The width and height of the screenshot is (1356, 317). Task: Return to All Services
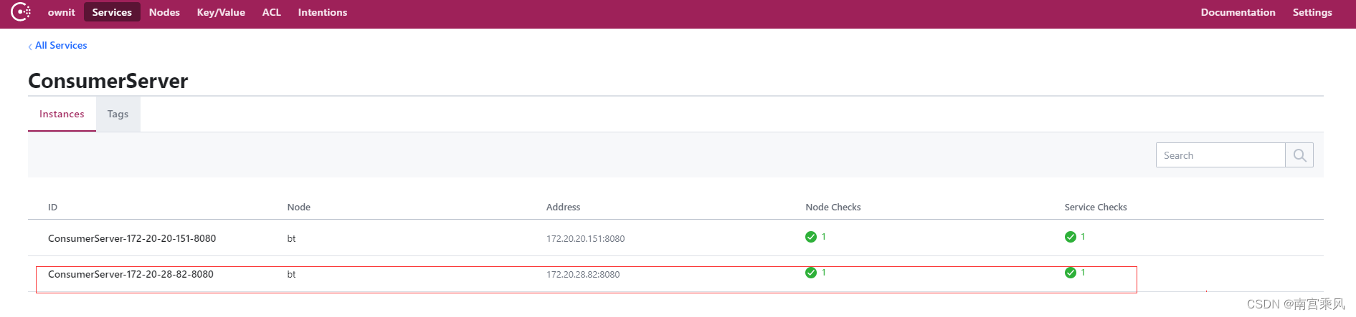pyautogui.click(x=61, y=45)
